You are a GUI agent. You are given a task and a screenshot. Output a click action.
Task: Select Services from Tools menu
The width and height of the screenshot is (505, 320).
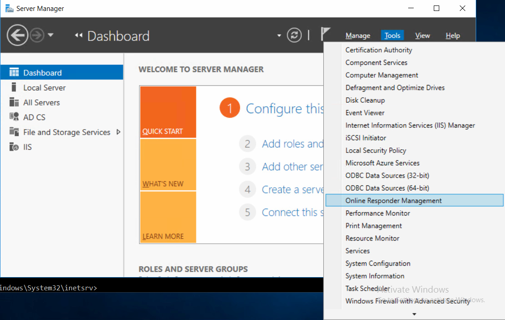(x=358, y=251)
